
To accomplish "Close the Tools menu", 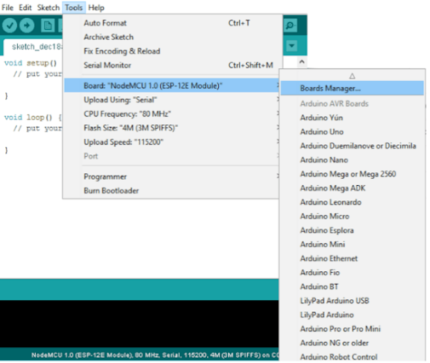I will coord(74,7).
